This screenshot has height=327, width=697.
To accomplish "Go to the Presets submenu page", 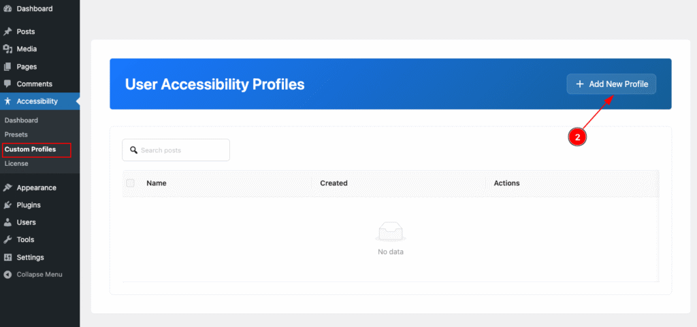I will click(x=16, y=135).
